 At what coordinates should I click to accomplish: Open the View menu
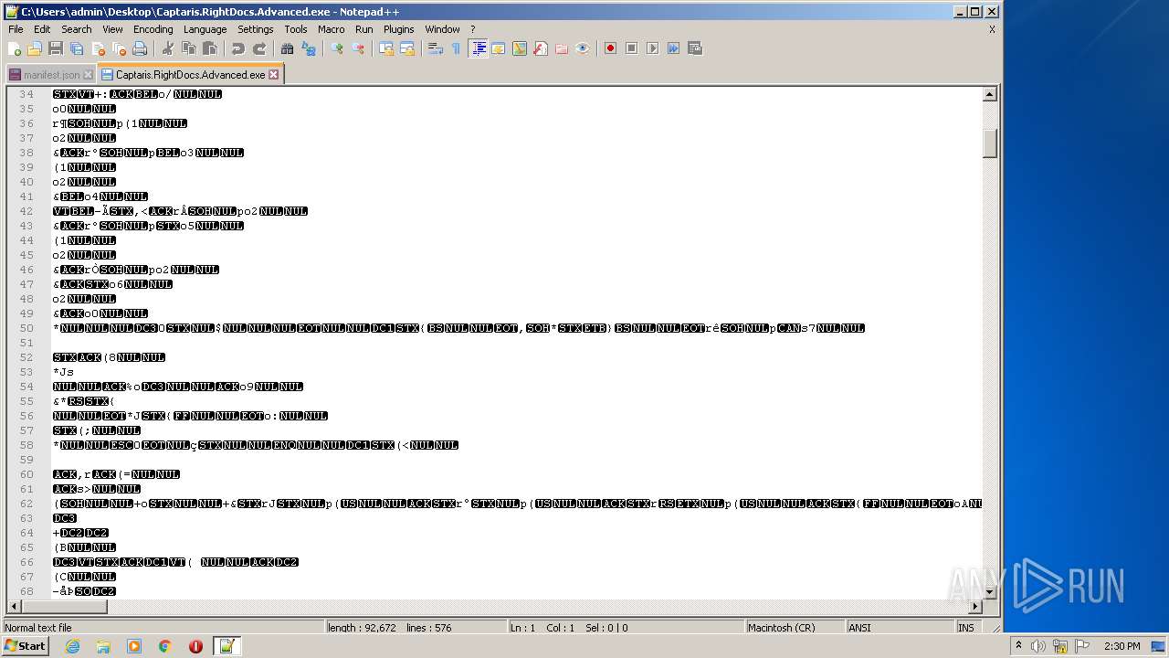point(112,29)
